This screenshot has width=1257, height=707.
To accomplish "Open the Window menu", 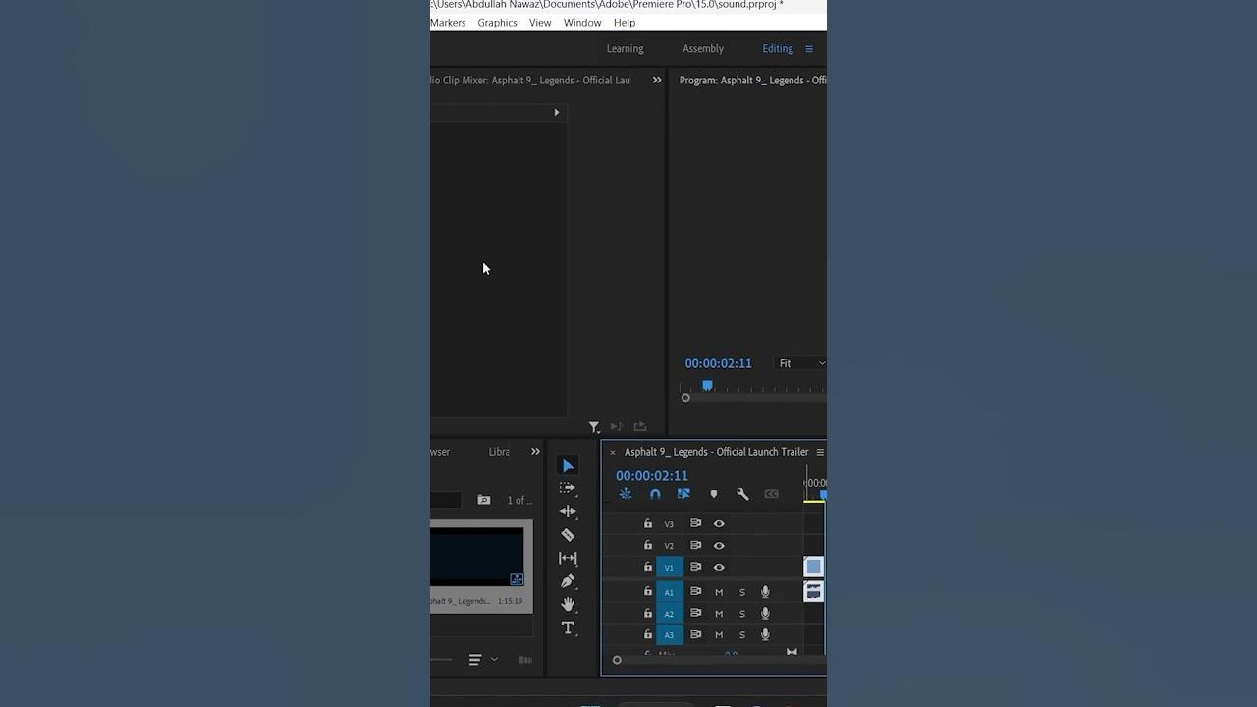I will (x=582, y=23).
